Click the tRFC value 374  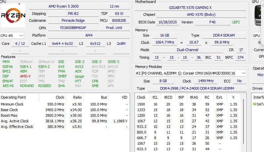pyautogui.click(x=240, y=57)
